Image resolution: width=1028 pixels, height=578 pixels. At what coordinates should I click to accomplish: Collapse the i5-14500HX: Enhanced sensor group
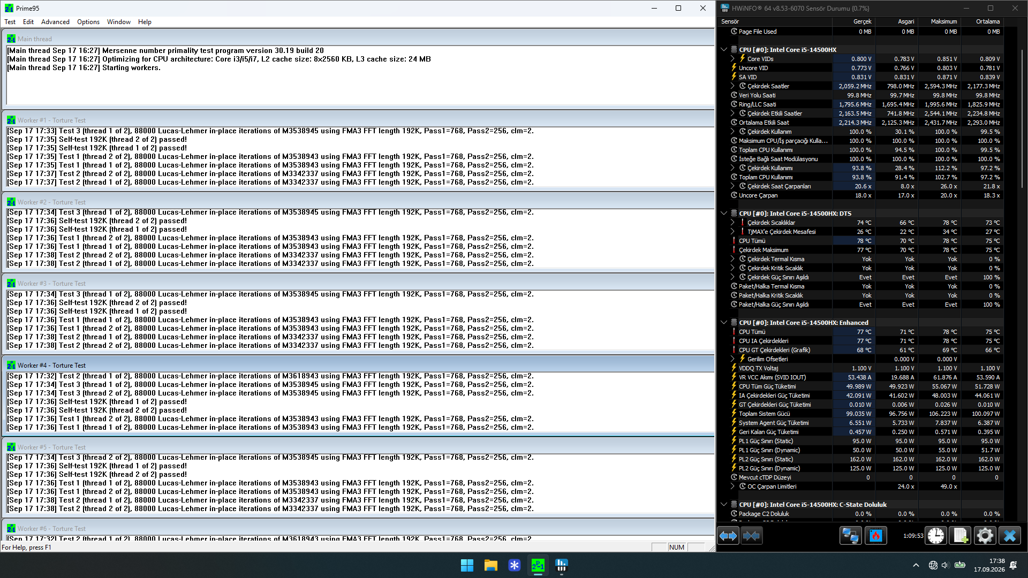(x=724, y=323)
